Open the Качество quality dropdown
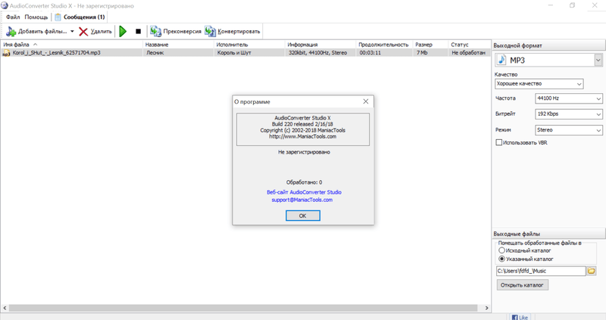Image resolution: width=606 pixels, height=320 pixels. tap(539, 84)
